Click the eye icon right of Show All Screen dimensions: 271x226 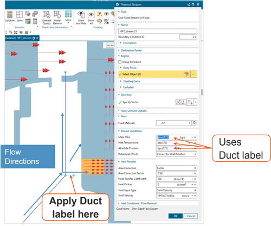tap(106, 14)
